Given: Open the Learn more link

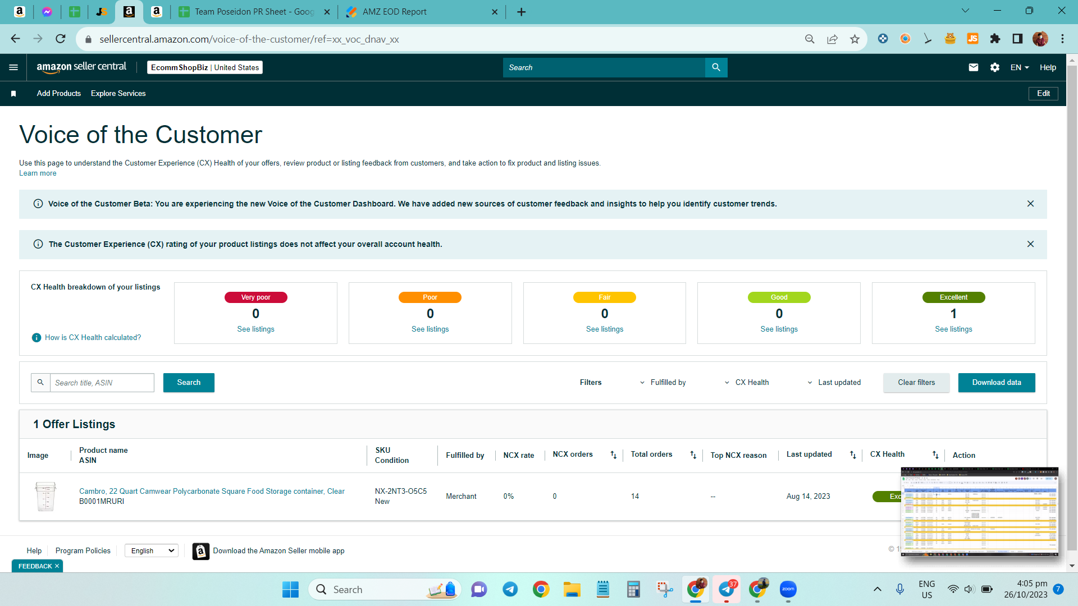Looking at the screenshot, I should point(38,173).
